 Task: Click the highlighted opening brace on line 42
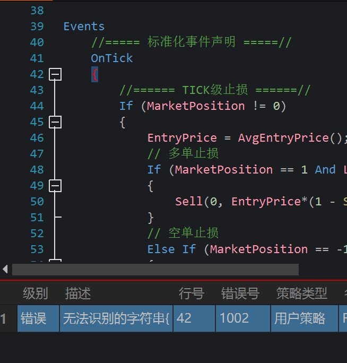pos(94,74)
